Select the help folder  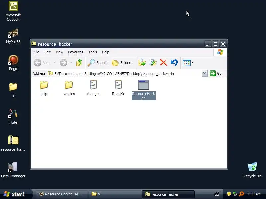(44, 88)
